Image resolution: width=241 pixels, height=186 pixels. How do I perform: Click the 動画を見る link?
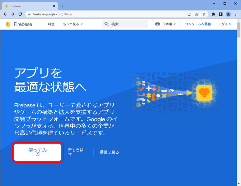(x=109, y=152)
